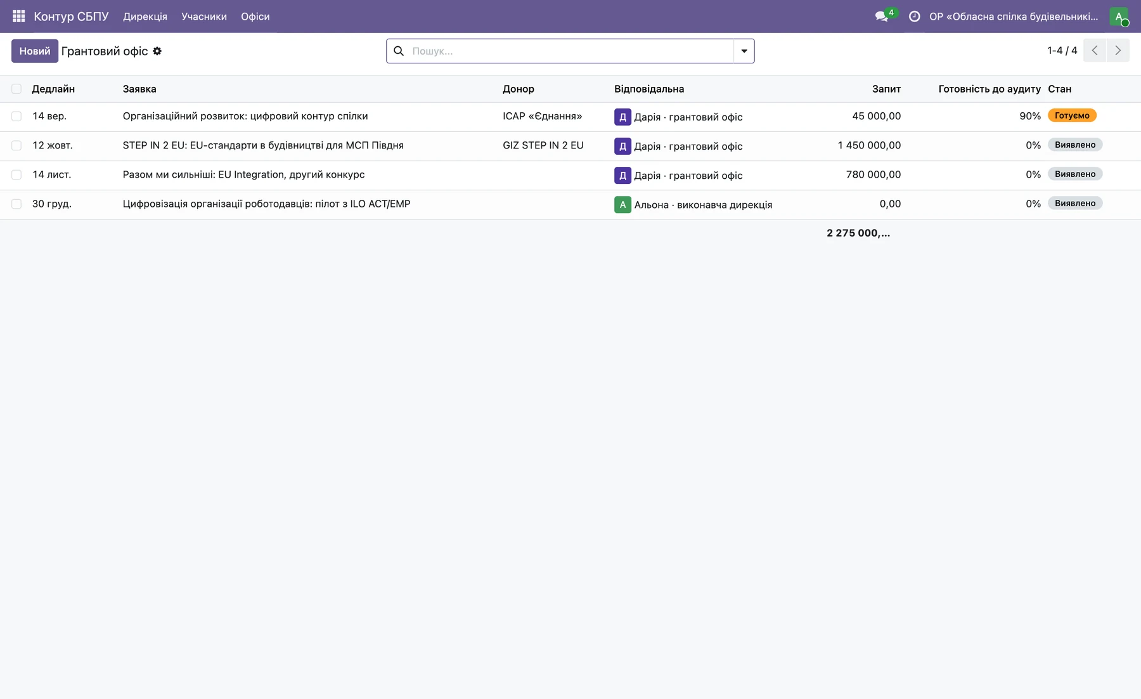Open Організаційний розвиток: цифровий контур спілки
This screenshot has width=1141, height=699.
(x=245, y=116)
